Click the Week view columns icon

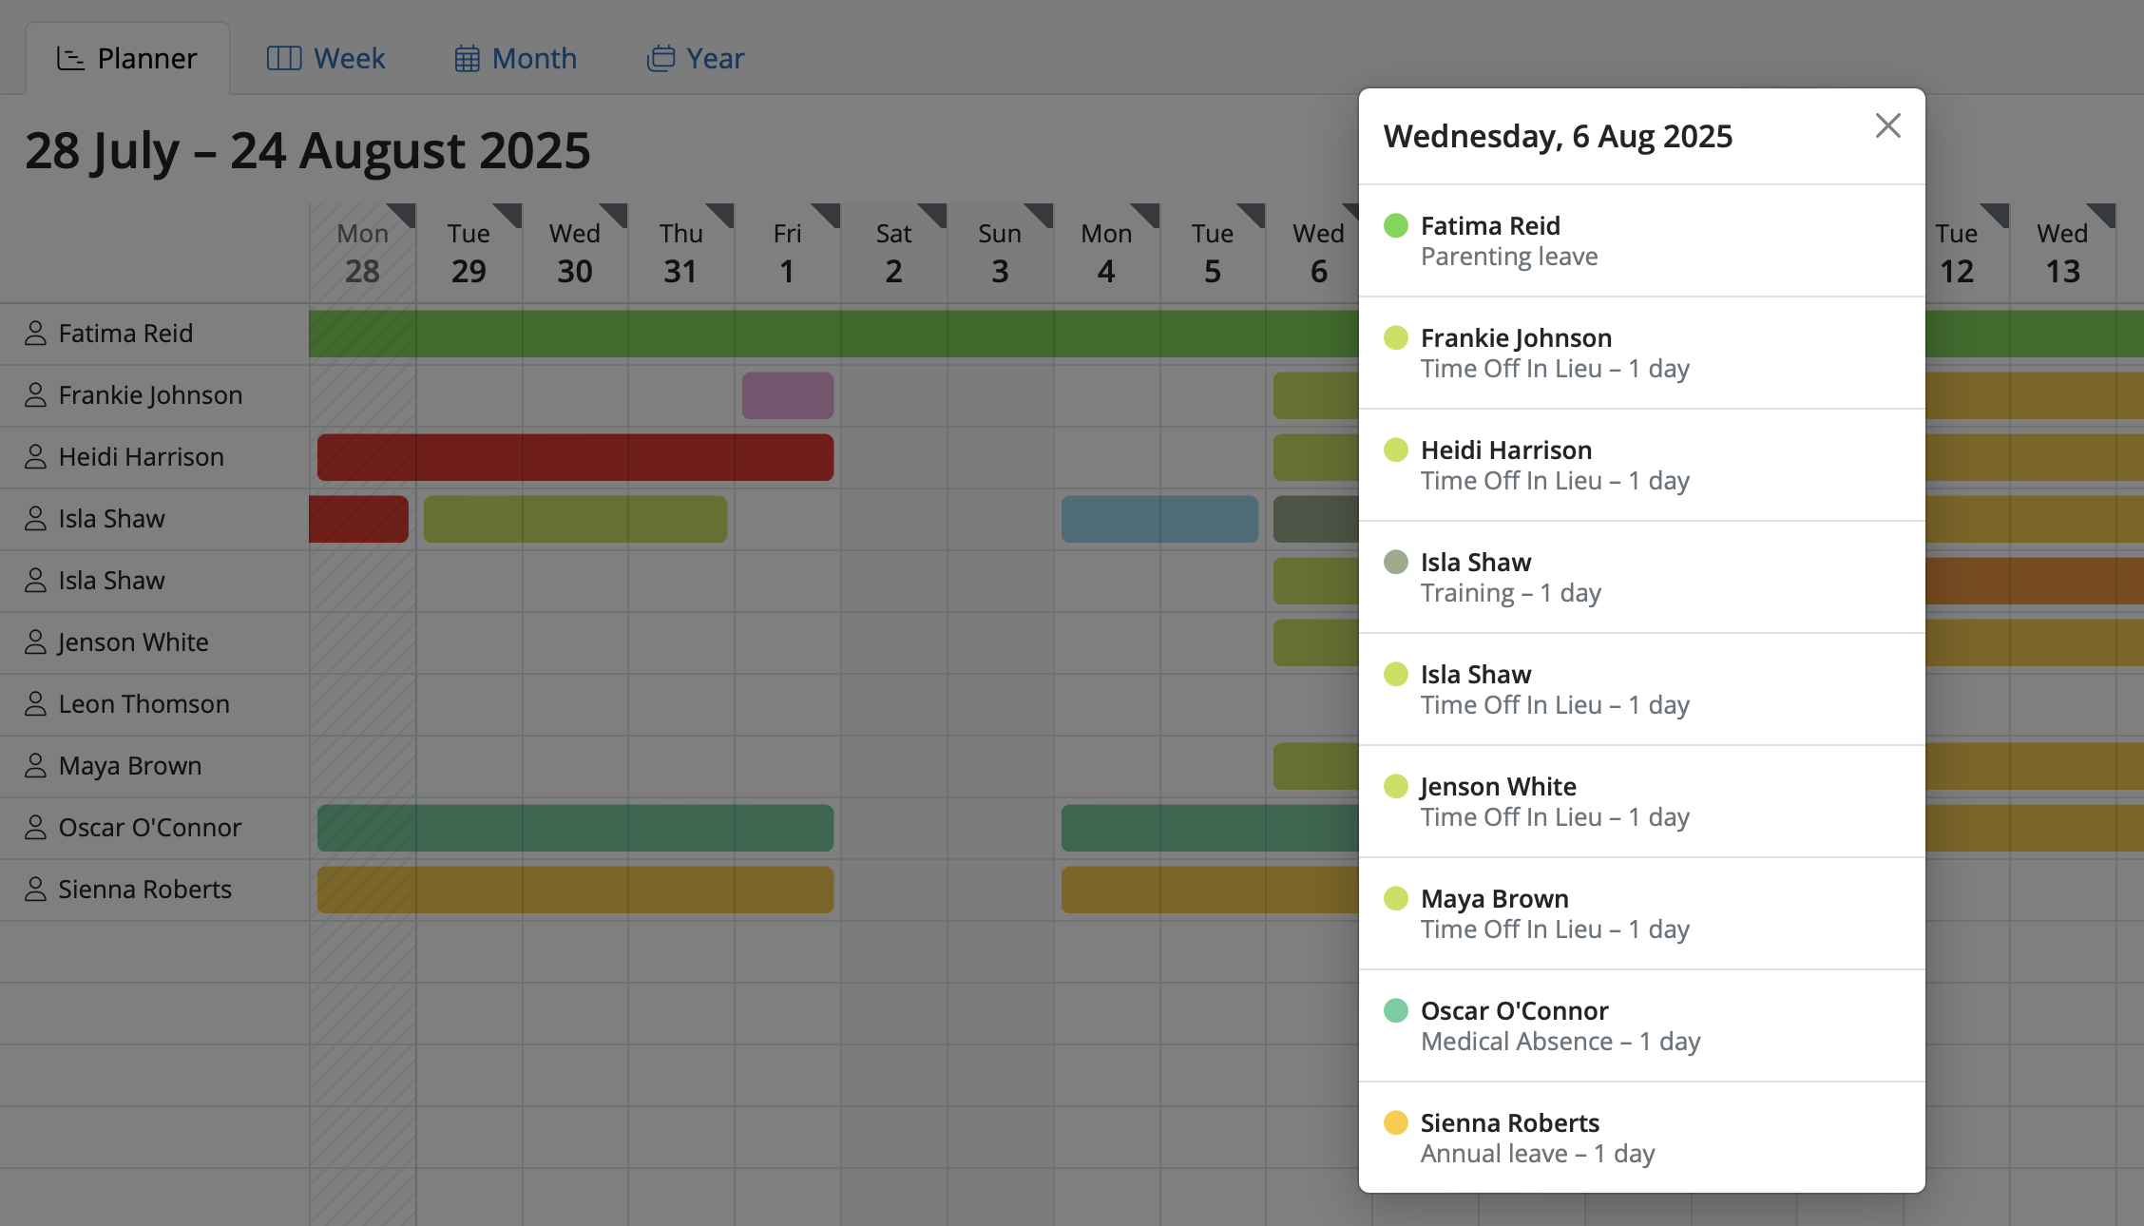point(284,59)
